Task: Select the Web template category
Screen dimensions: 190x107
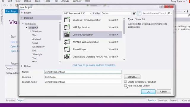Action: pos(35,35)
